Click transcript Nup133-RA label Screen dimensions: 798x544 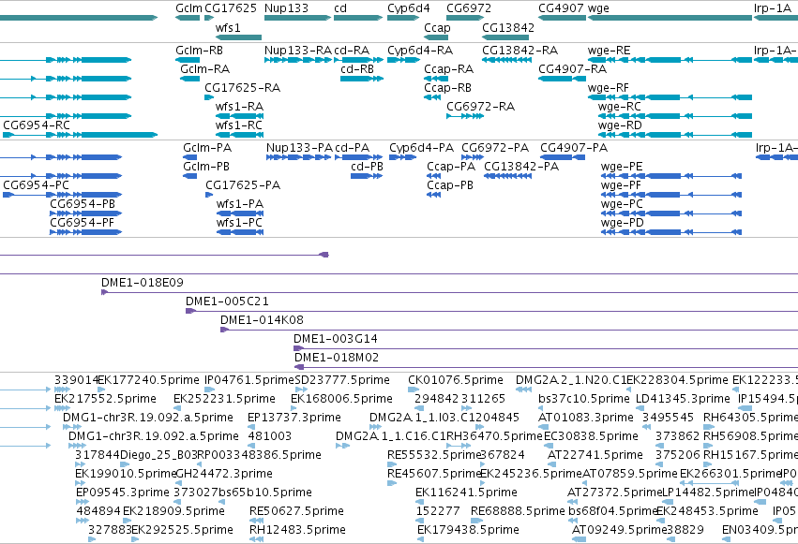298,51
